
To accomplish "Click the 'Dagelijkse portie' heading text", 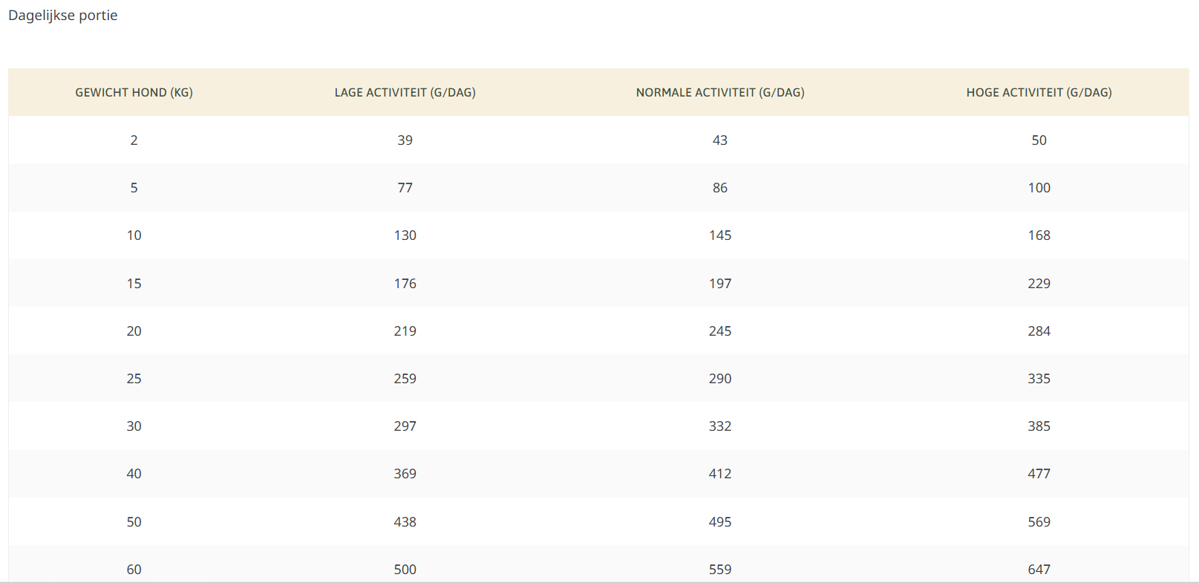I will pyautogui.click(x=63, y=16).
